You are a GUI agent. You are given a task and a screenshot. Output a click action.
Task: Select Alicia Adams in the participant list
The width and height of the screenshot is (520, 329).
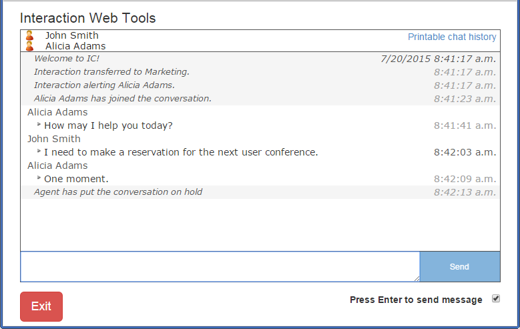point(75,47)
